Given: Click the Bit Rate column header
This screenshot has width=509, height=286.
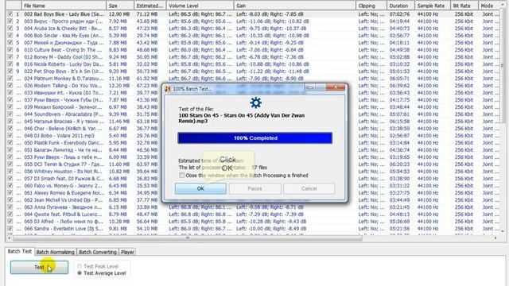Looking at the screenshot, I should coord(464,6).
